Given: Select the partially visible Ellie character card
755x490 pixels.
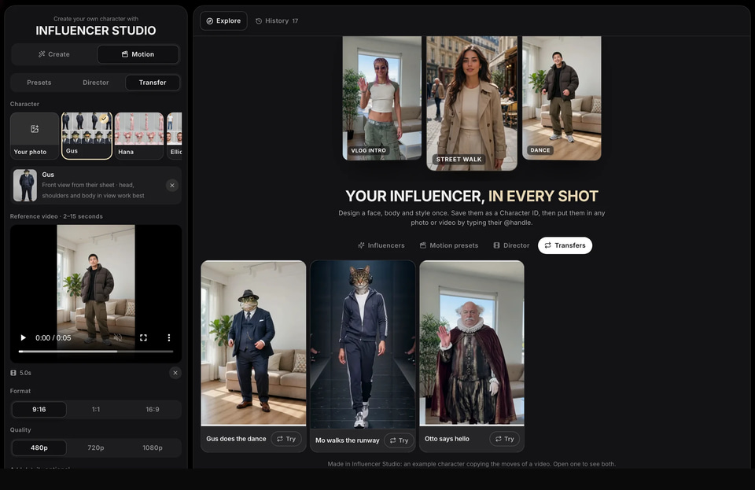Looking at the screenshot, I should [x=175, y=136].
